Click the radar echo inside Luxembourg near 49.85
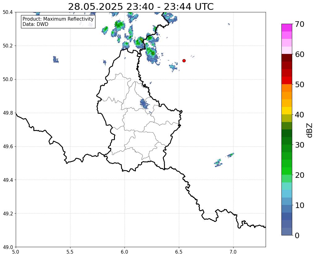The height and width of the screenshot is (257, 316). 144,104
